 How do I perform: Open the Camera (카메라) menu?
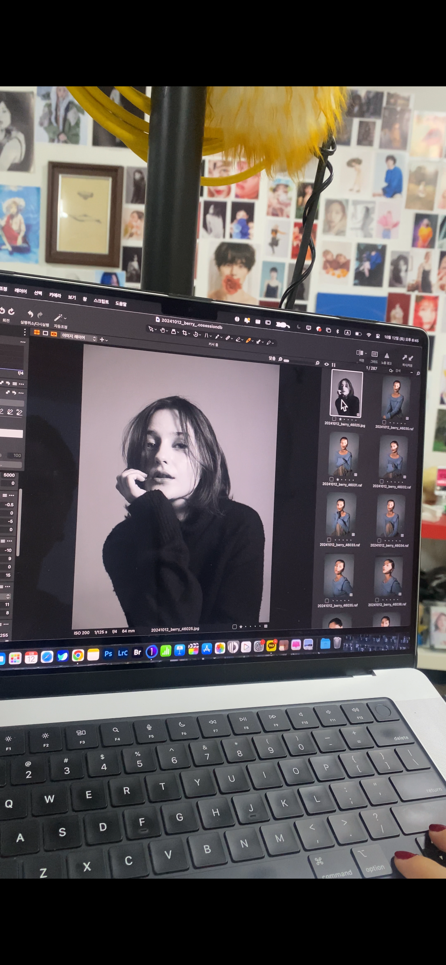point(55,295)
